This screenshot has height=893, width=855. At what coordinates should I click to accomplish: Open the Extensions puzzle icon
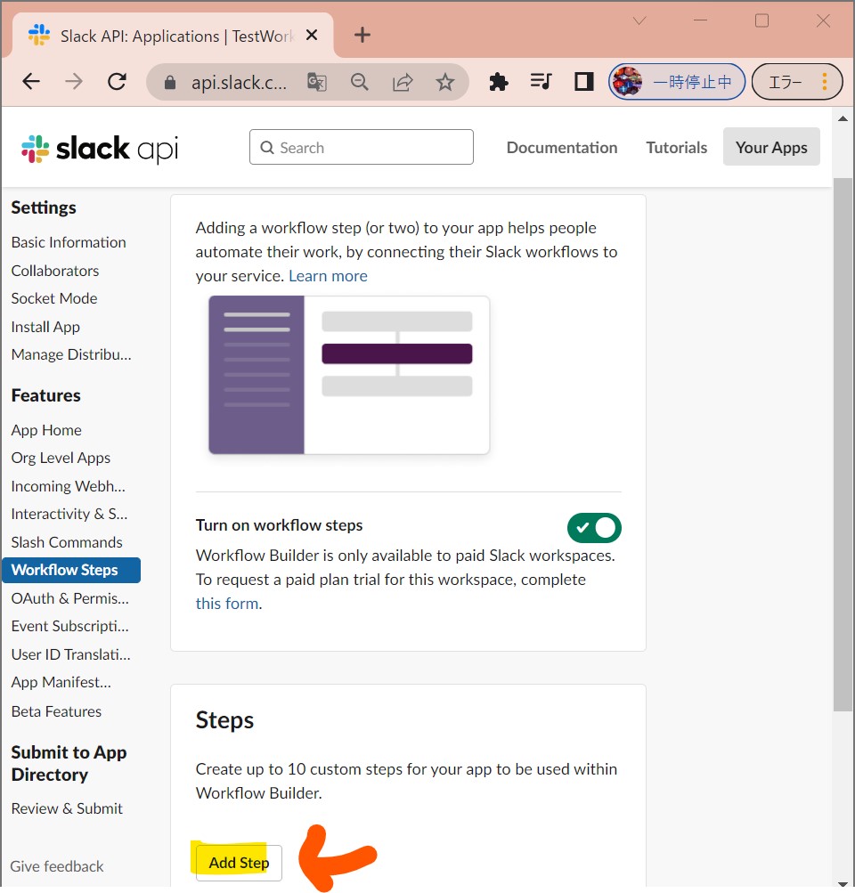pos(499,82)
